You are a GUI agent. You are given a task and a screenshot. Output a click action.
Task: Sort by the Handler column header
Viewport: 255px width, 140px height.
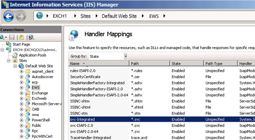click(246, 63)
